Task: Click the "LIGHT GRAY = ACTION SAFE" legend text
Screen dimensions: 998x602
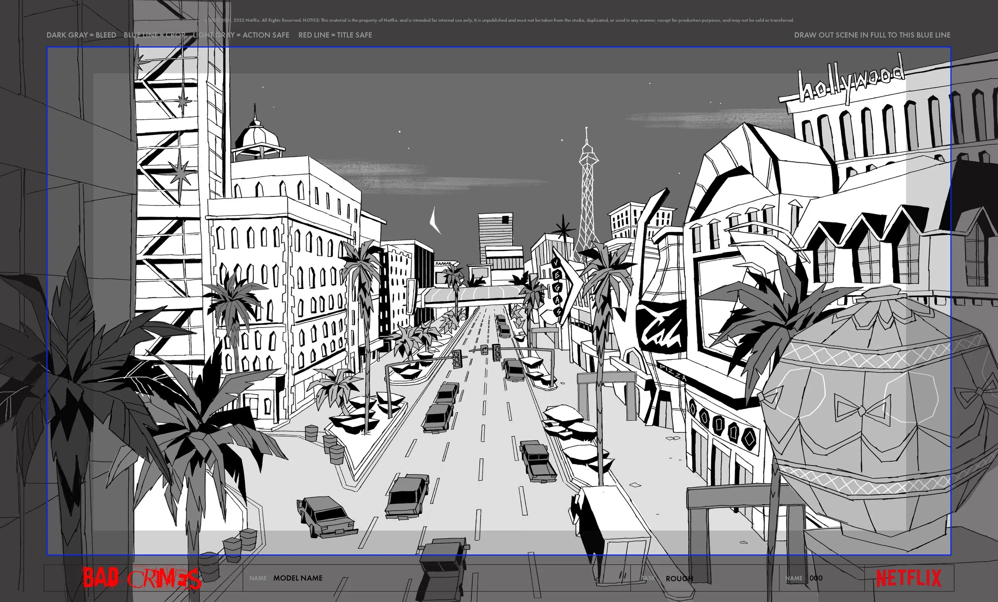Action: (241, 35)
